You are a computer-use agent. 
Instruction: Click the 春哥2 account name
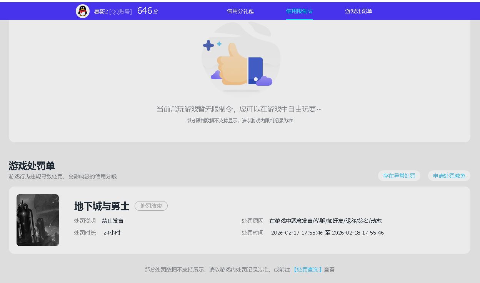point(101,12)
